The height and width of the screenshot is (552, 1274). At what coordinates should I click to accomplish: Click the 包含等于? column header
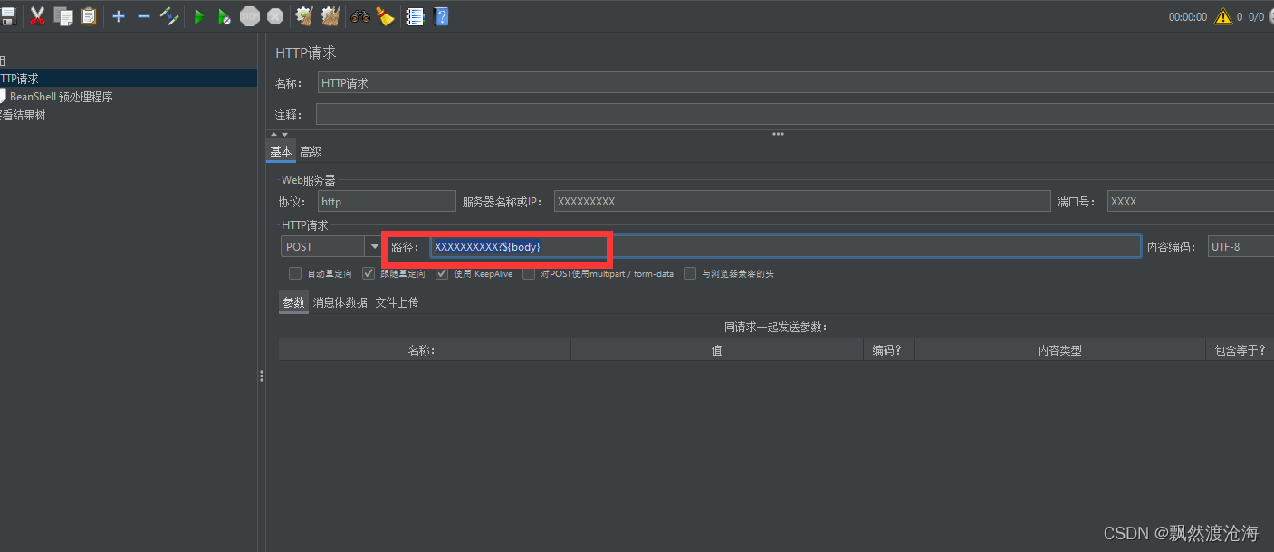(1240, 350)
